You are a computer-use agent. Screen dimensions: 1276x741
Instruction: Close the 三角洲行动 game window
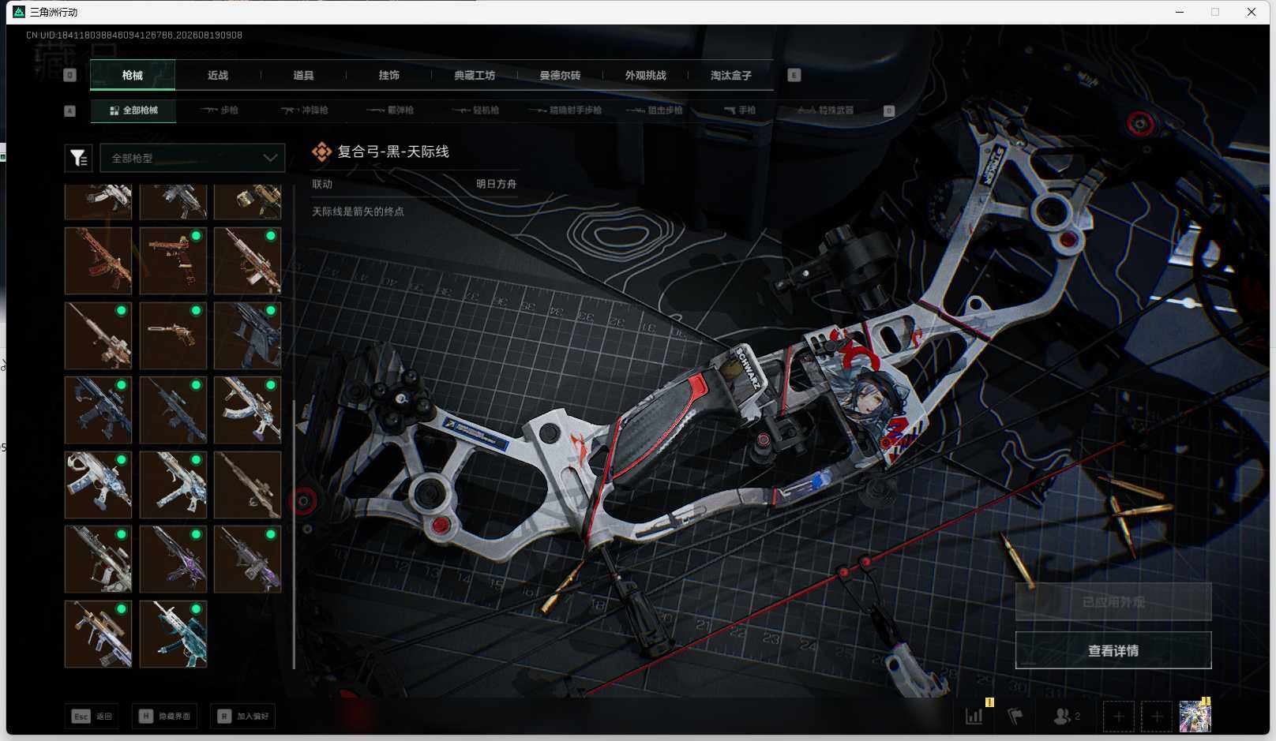[1252, 12]
